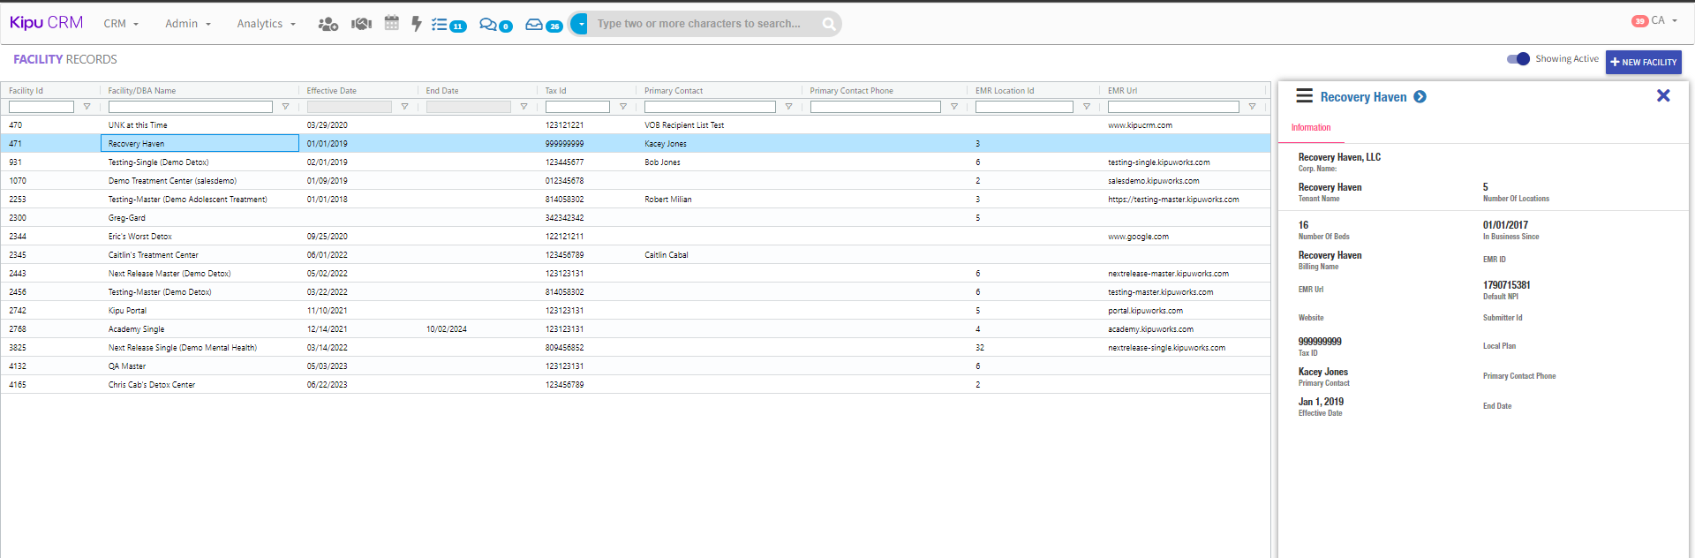Click the New Facility button
This screenshot has width=1695, height=558.
[1643, 62]
